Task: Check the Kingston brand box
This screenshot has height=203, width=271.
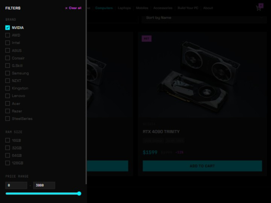Action: 7,88
